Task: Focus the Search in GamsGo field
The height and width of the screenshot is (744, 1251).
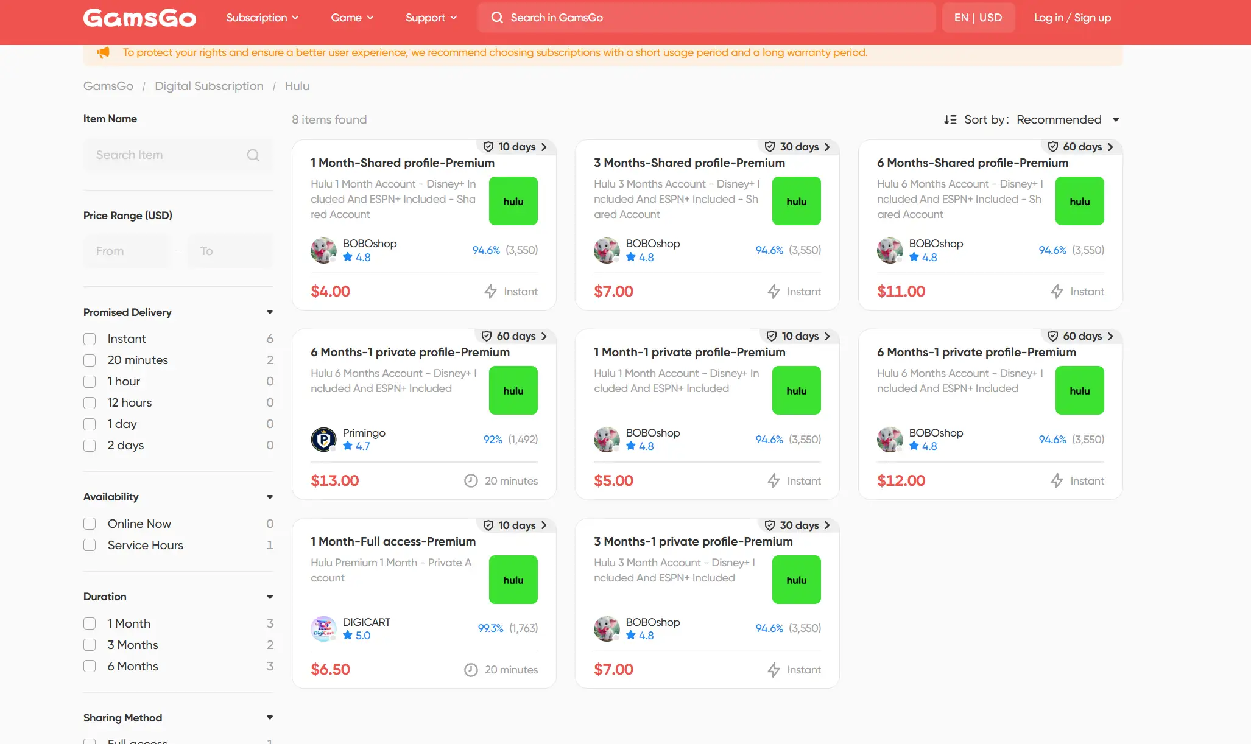Action: (x=707, y=18)
